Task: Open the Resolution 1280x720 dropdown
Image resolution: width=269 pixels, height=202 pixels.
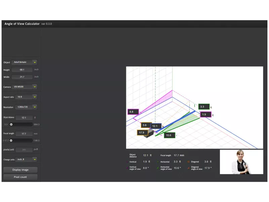Action: point(27,107)
